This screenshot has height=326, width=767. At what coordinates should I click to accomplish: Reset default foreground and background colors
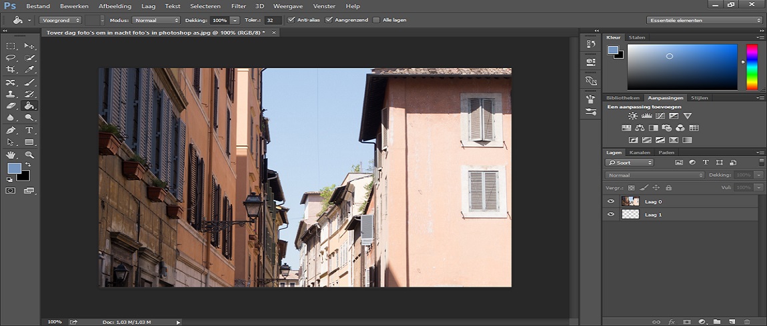point(9,179)
